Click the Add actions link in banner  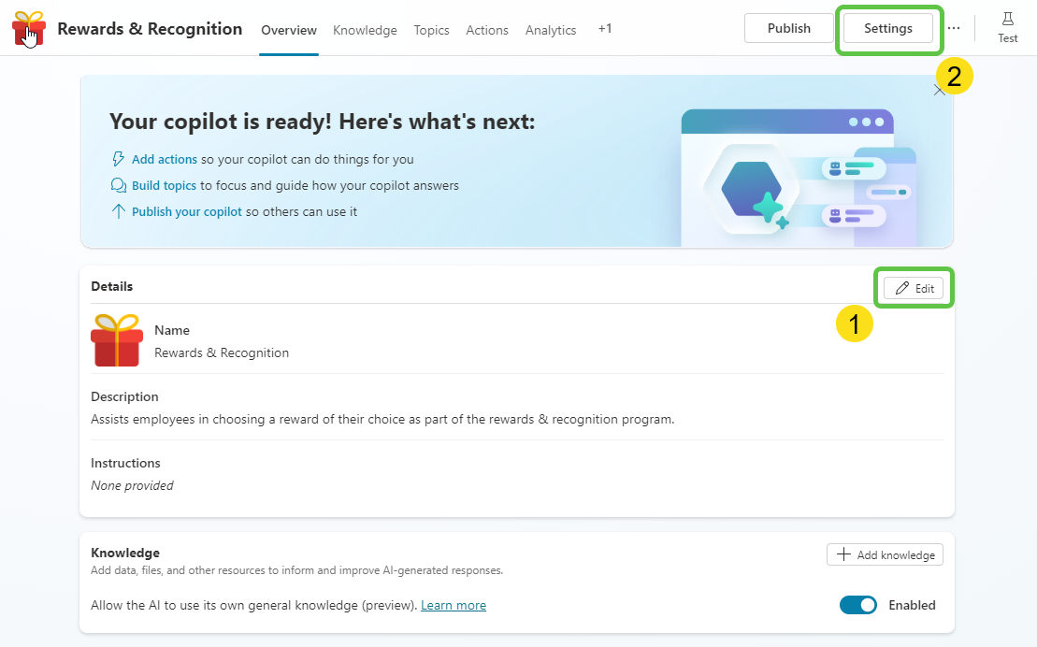click(x=165, y=159)
